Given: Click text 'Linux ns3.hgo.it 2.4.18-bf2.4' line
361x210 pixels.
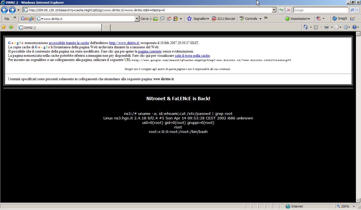Looking at the screenshot, I should [x=178, y=118].
